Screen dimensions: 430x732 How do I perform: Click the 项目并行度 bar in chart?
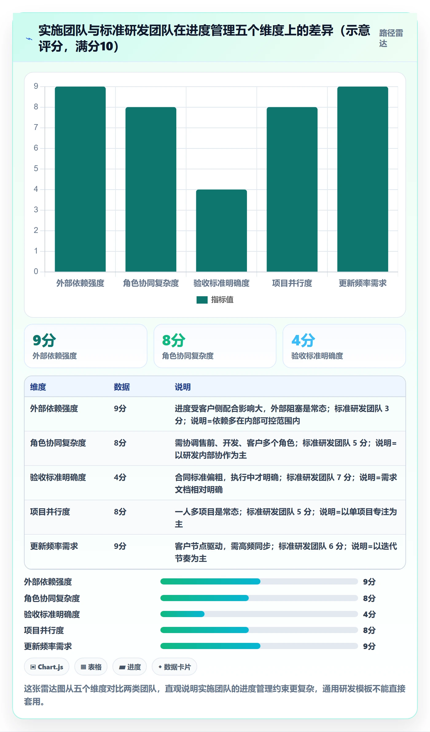(292, 189)
